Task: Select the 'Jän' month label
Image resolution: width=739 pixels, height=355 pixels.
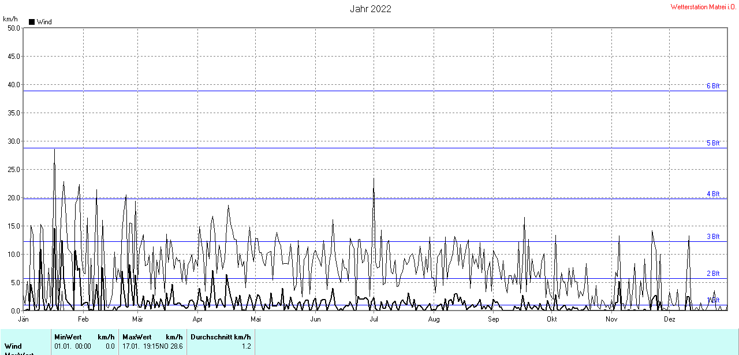Action: [x=24, y=319]
